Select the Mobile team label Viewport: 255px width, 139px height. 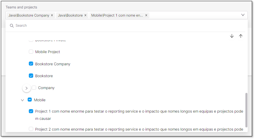[x=40, y=100]
